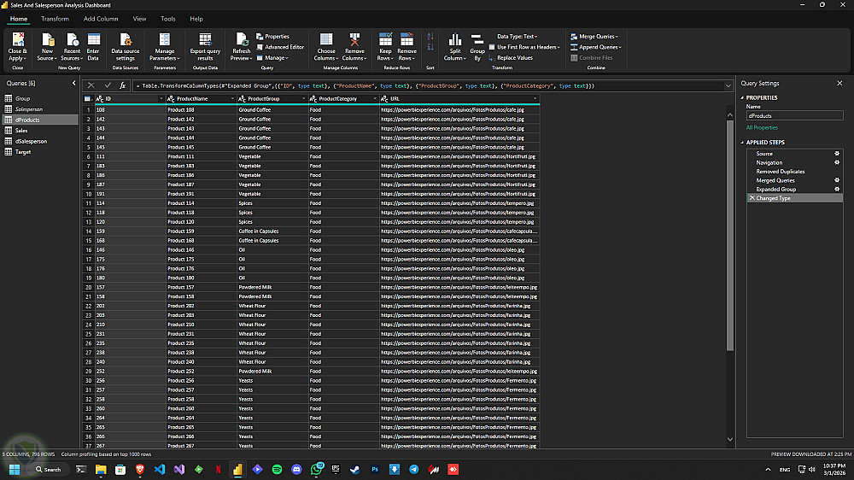Switch to the Transform ribbon tab
Image resolution: width=854 pixels, height=480 pixels.
(x=55, y=18)
